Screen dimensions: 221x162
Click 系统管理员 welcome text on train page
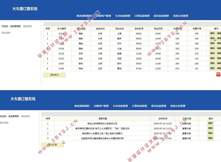pos(15,26)
